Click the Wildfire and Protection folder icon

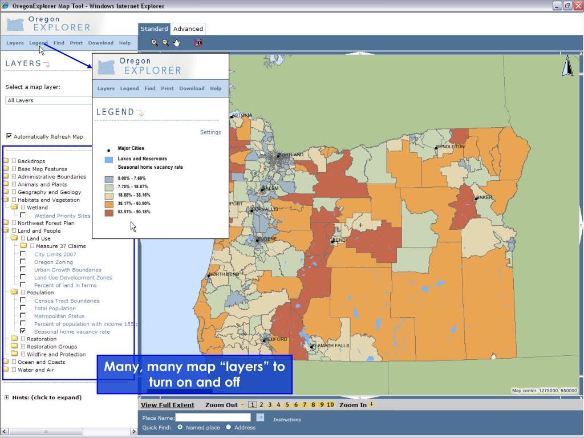(14, 354)
